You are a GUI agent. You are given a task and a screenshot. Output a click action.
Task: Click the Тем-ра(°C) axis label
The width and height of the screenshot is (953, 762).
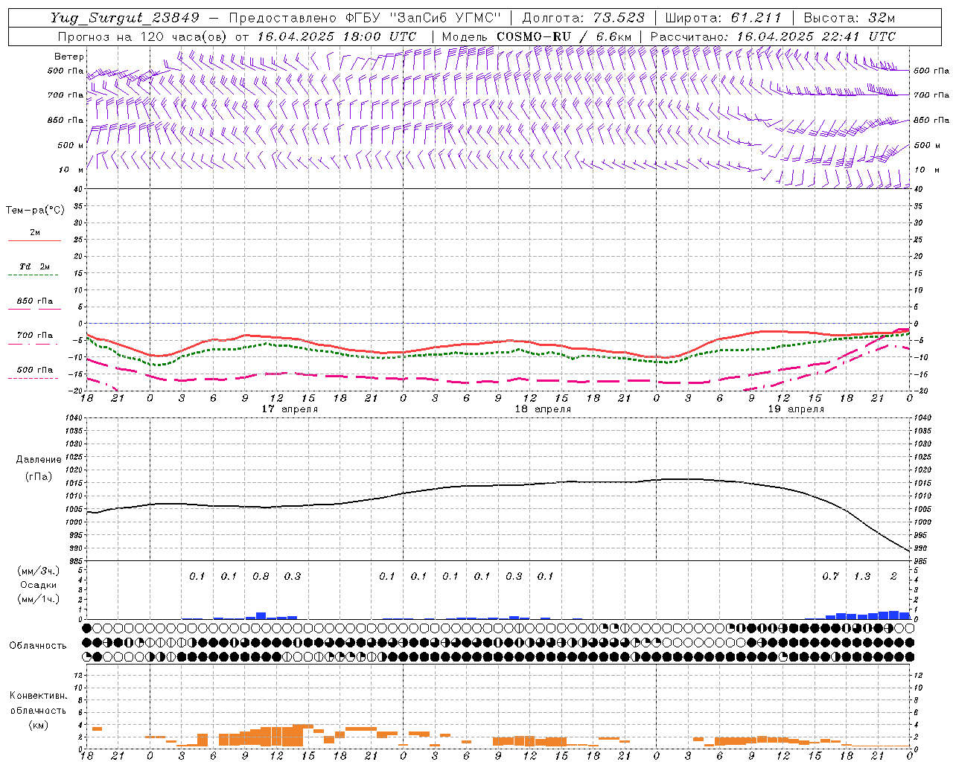[x=35, y=211]
